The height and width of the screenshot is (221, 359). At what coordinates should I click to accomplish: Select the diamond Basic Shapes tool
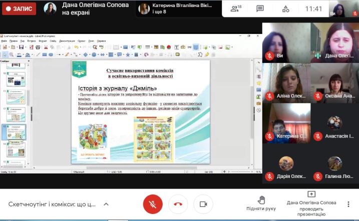coord(86,54)
